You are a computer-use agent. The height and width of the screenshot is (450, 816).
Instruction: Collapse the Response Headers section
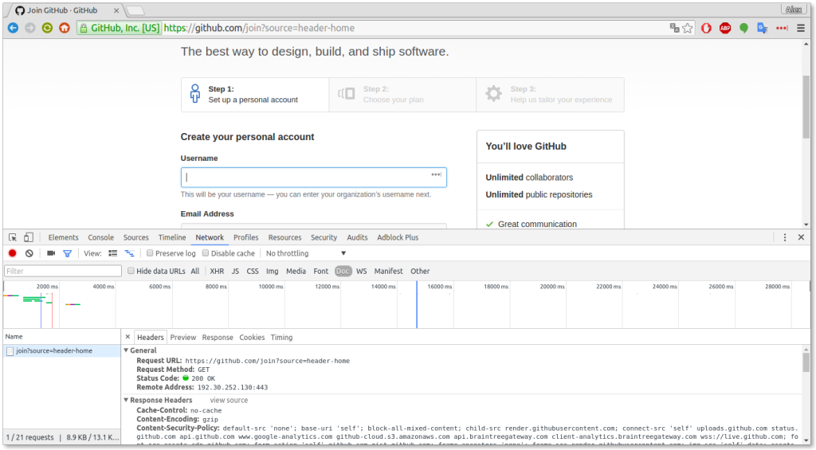(x=126, y=400)
